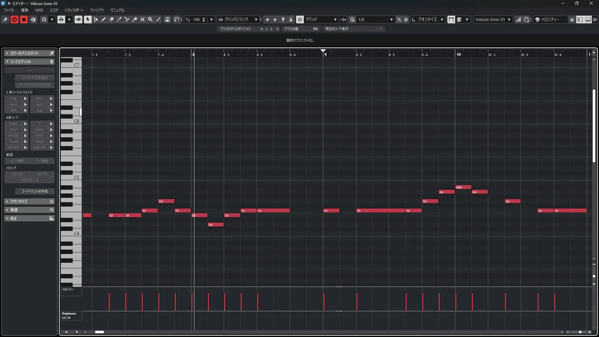
Task: Select the Glue tool
Action: 135,19
